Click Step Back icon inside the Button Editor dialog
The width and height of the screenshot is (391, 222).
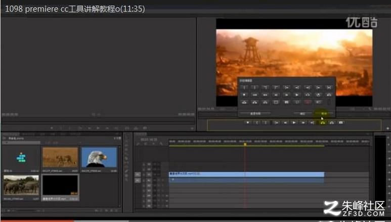(276, 95)
